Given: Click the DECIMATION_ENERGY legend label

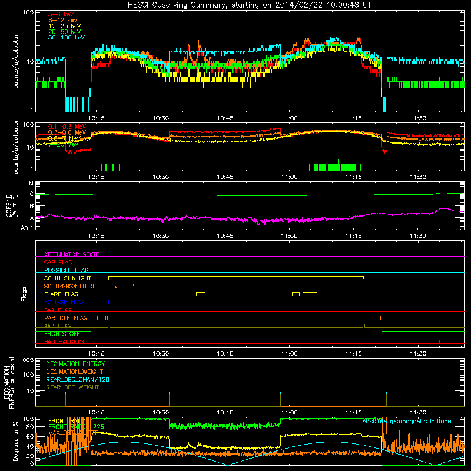Looking at the screenshot, I should coord(75,364).
